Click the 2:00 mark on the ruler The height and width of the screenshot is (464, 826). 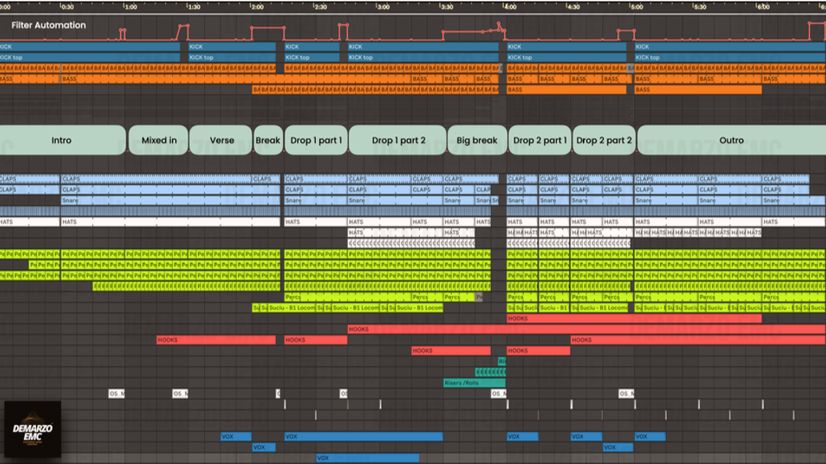(x=257, y=7)
